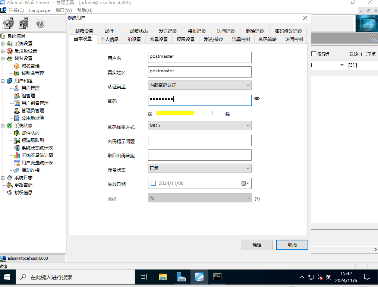
Task: Click the 管理员管理 icon
Action: point(17,111)
